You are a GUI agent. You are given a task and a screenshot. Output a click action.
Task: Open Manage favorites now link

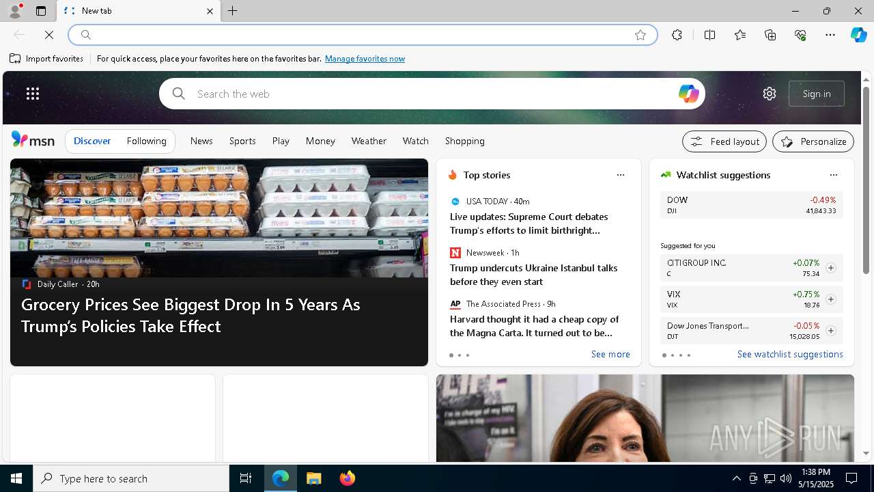365,59
